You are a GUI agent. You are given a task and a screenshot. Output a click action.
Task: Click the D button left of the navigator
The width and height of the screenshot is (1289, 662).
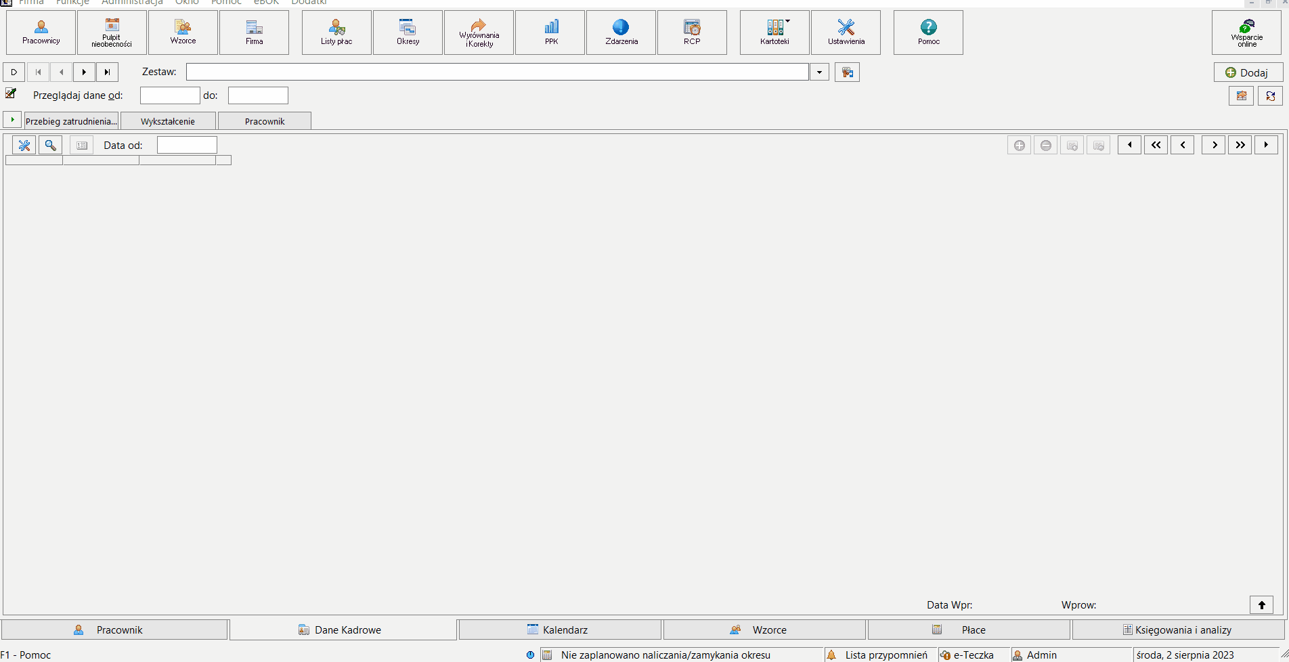tap(14, 72)
